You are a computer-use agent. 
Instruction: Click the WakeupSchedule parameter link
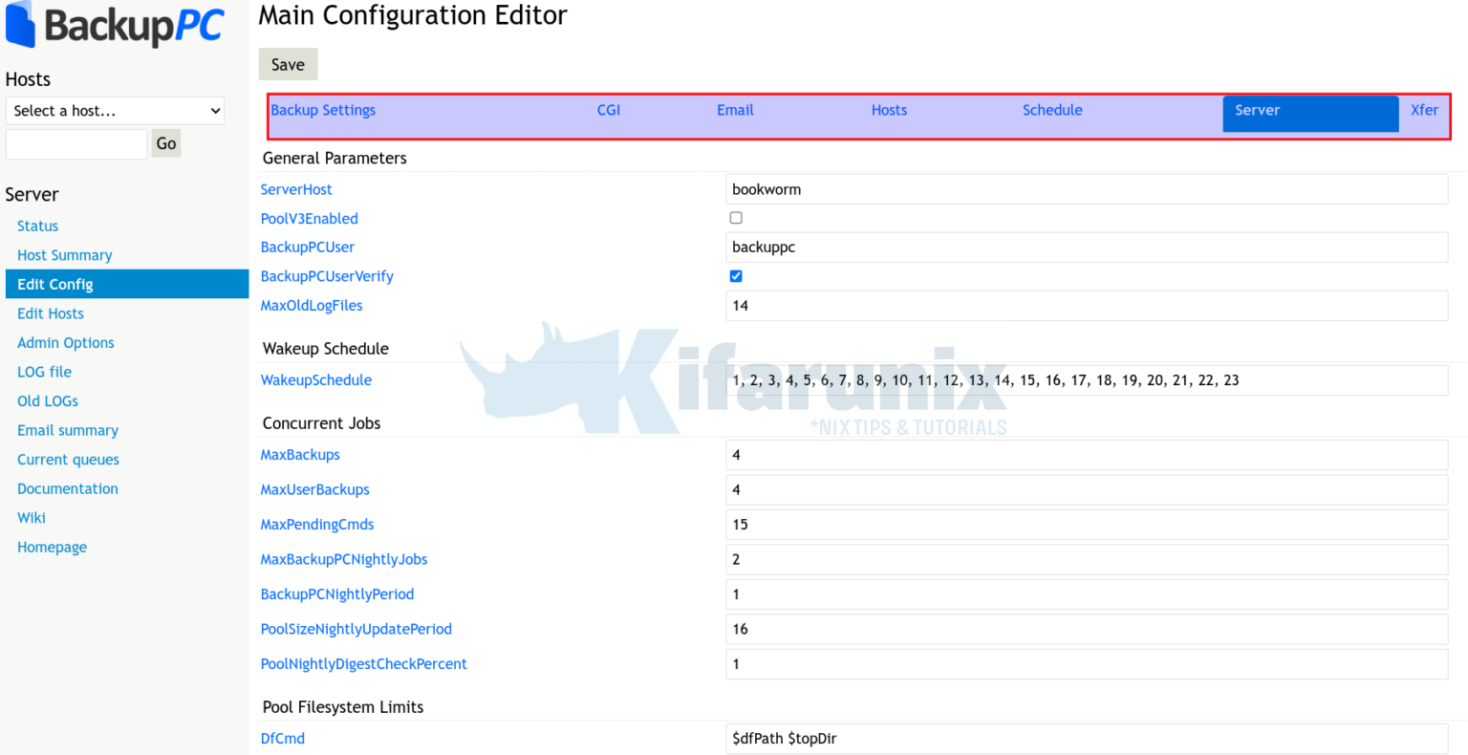point(316,379)
